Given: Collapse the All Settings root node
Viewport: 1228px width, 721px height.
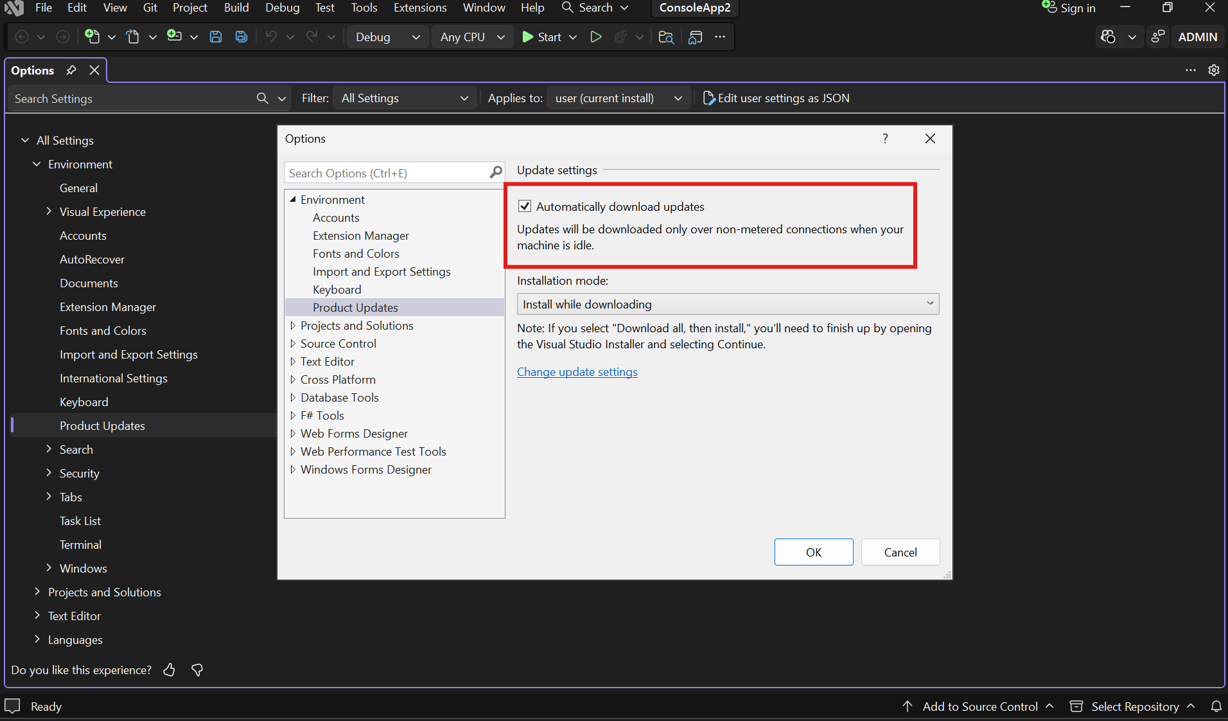Looking at the screenshot, I should coord(25,140).
